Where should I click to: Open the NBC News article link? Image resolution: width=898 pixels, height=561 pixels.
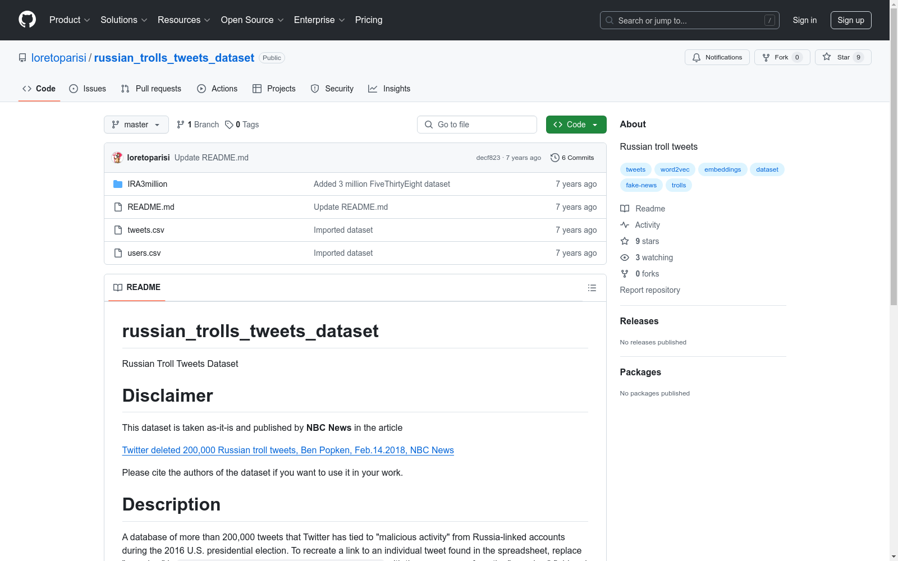tap(288, 450)
